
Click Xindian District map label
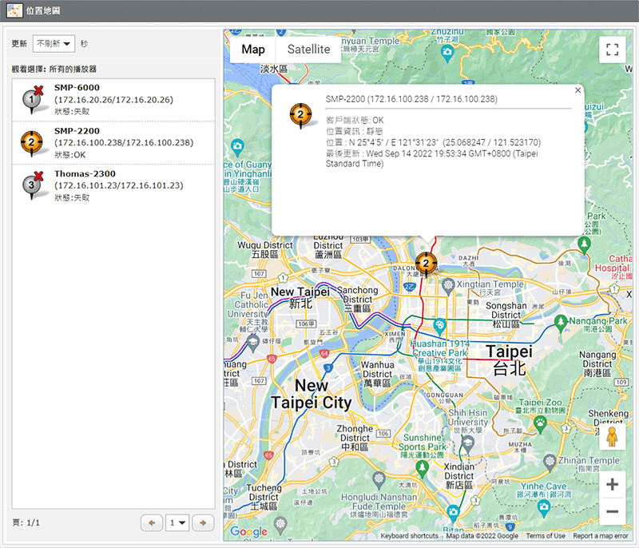(458, 476)
